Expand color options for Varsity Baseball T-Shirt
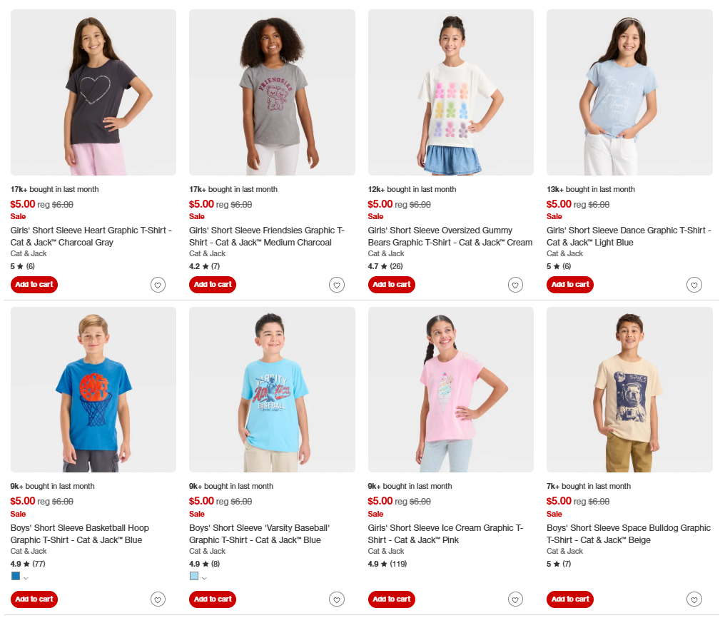Viewport: 725px width, 618px height. point(204,578)
